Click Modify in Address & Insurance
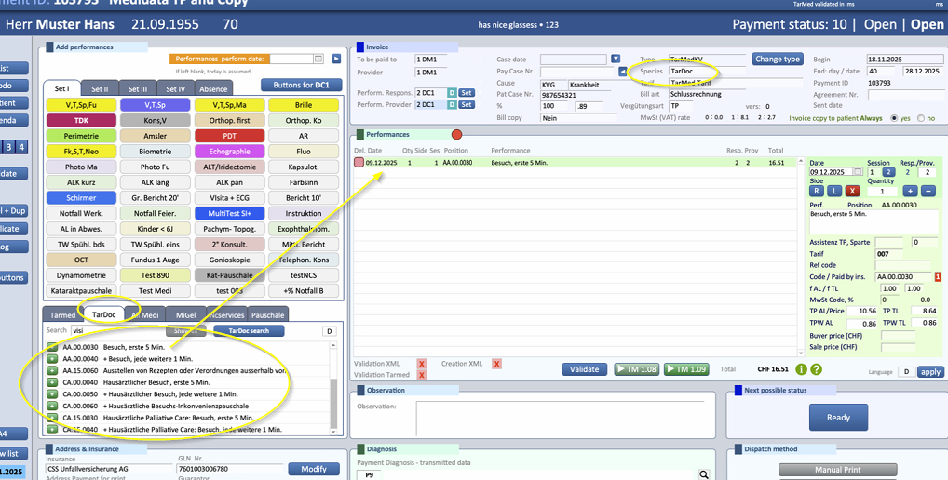Screen dimensions: 948x480 [x=313, y=469]
